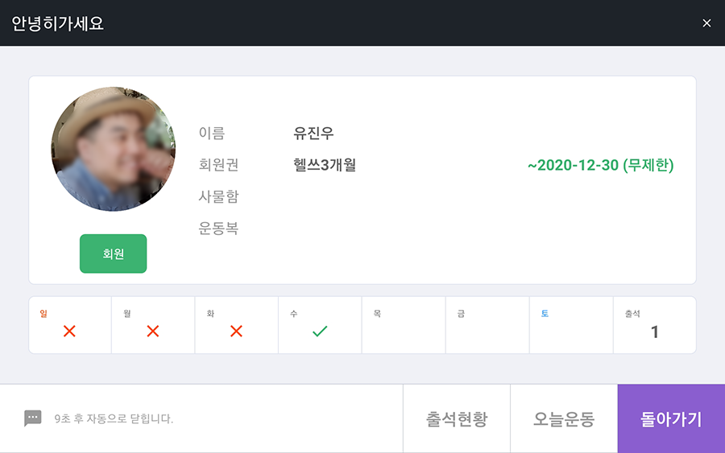Click the member profile photo
Screen dimensions: 725x453
(114, 149)
